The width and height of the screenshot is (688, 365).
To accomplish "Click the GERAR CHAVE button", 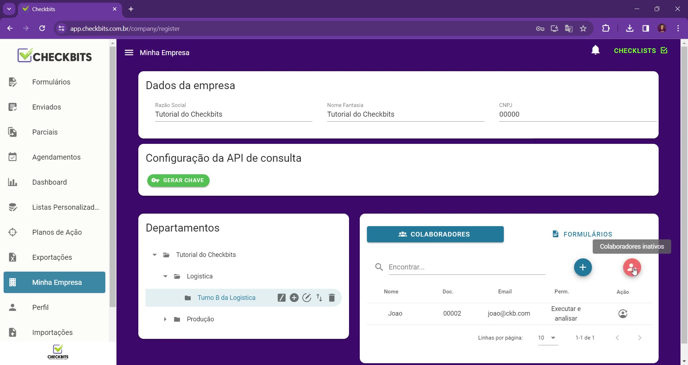I will click(x=178, y=180).
